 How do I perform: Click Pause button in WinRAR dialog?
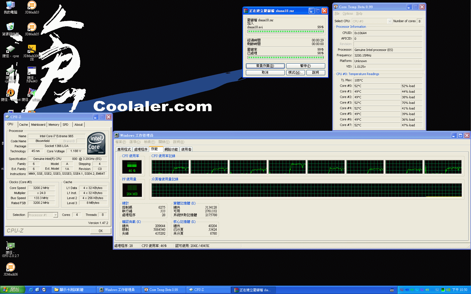(306, 66)
